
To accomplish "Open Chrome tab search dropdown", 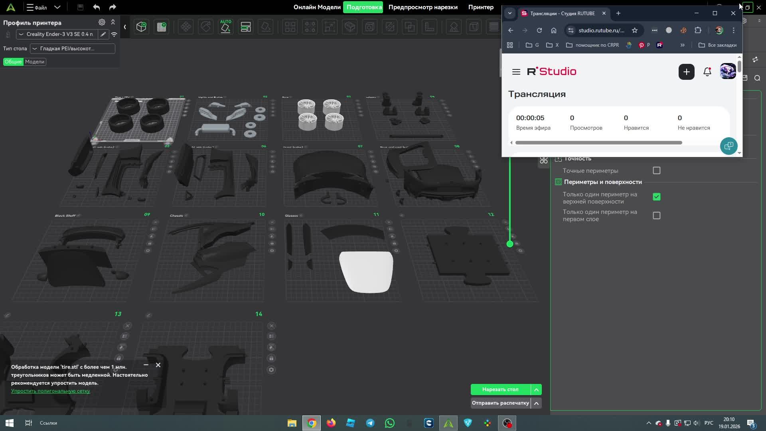I will [x=510, y=13].
